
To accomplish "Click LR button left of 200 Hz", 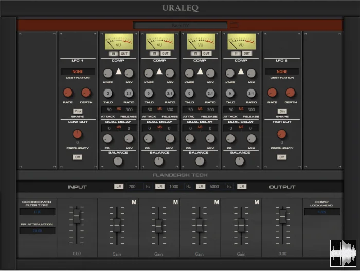I will (119, 186).
